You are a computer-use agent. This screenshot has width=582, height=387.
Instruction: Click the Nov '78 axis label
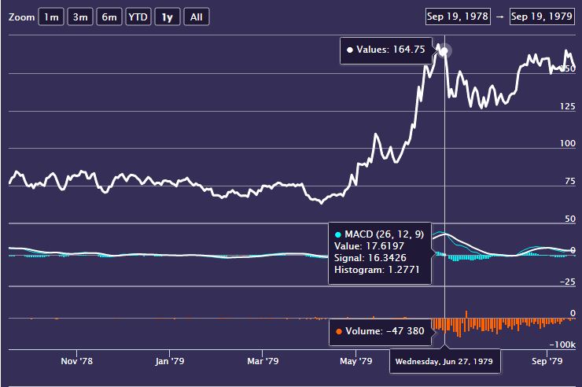(76, 362)
